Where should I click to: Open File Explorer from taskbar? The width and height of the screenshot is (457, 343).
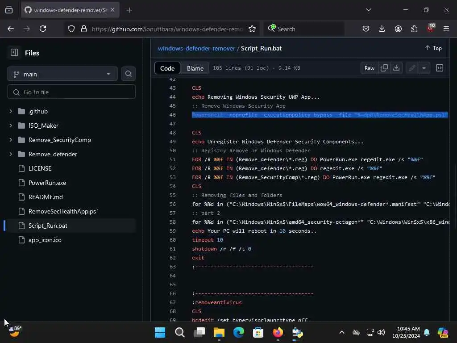(x=219, y=332)
